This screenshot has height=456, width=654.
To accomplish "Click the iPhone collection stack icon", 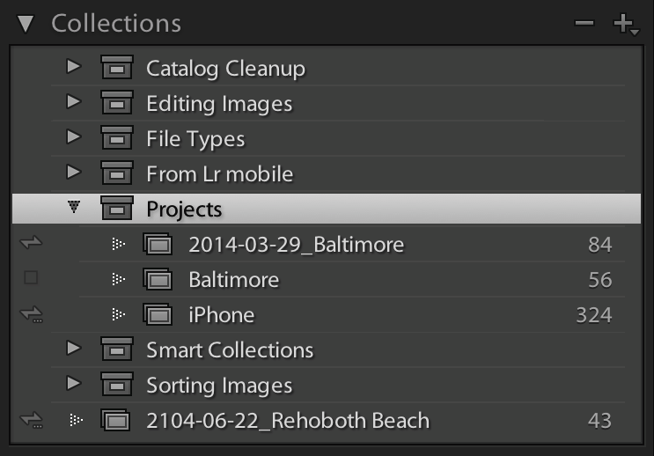I will point(158,314).
